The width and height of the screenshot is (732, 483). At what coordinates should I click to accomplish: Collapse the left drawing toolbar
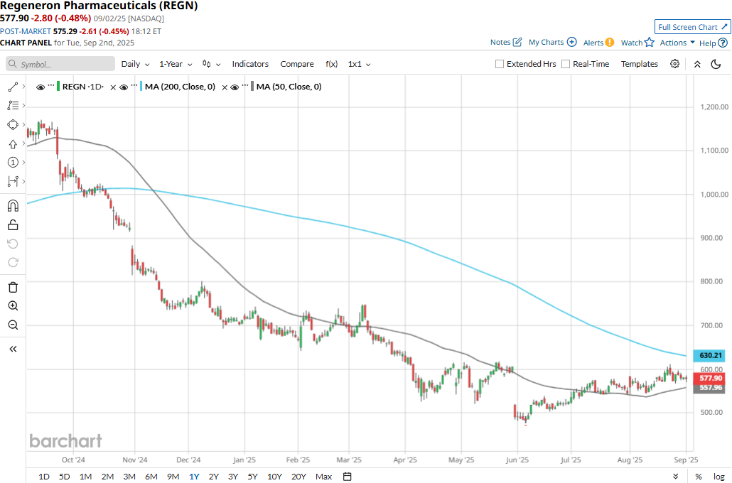tap(13, 349)
